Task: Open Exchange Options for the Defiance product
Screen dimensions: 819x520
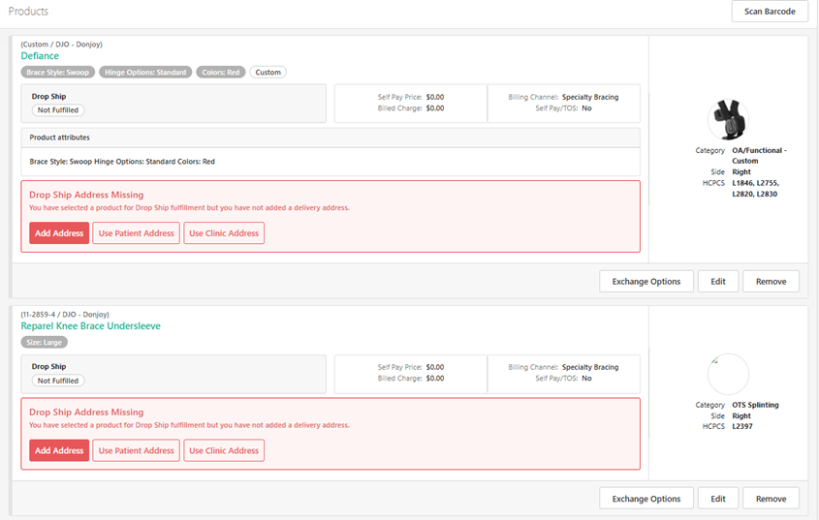Action: (646, 282)
